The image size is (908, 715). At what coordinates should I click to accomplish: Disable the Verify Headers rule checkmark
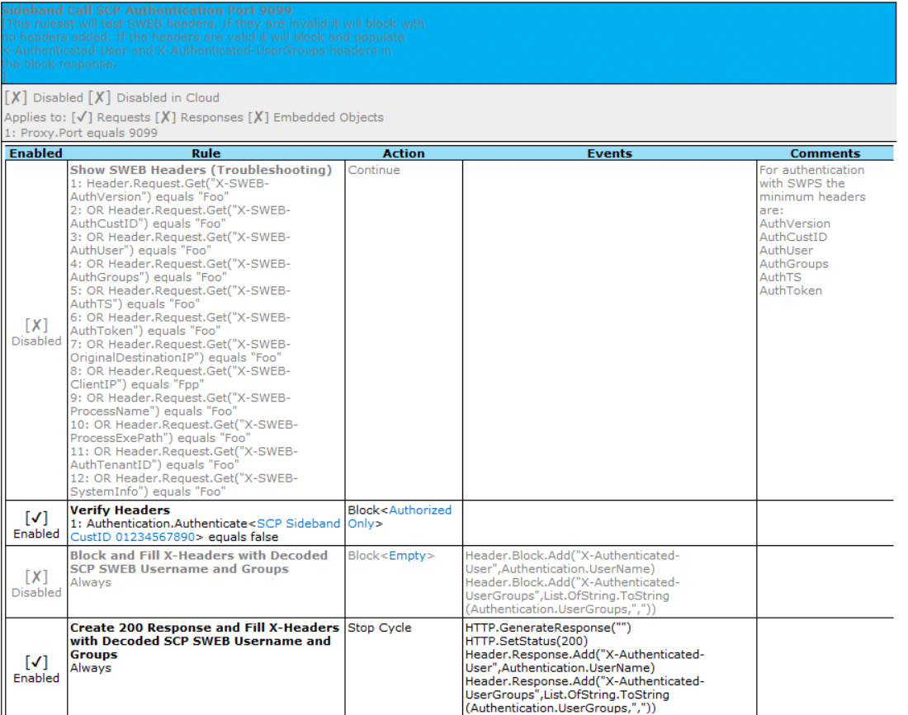click(36, 519)
